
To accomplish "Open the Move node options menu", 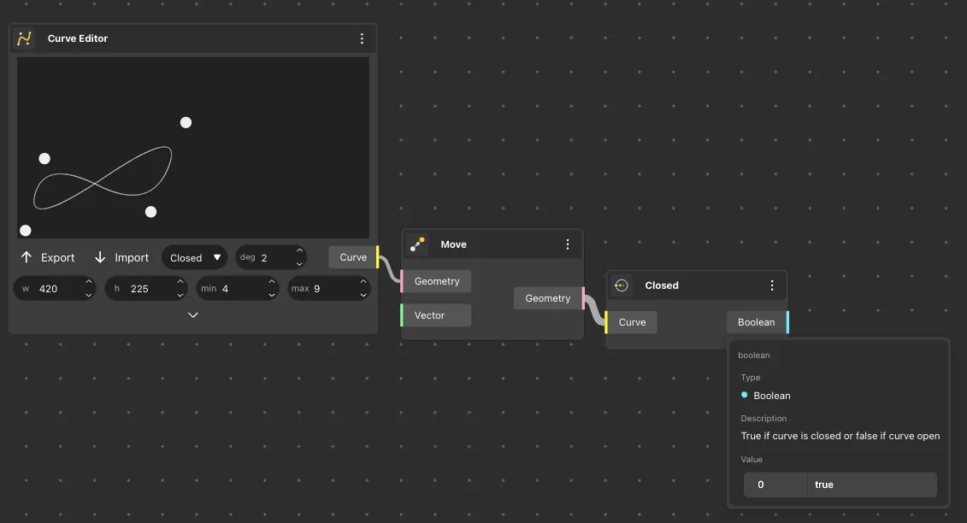I will (567, 244).
